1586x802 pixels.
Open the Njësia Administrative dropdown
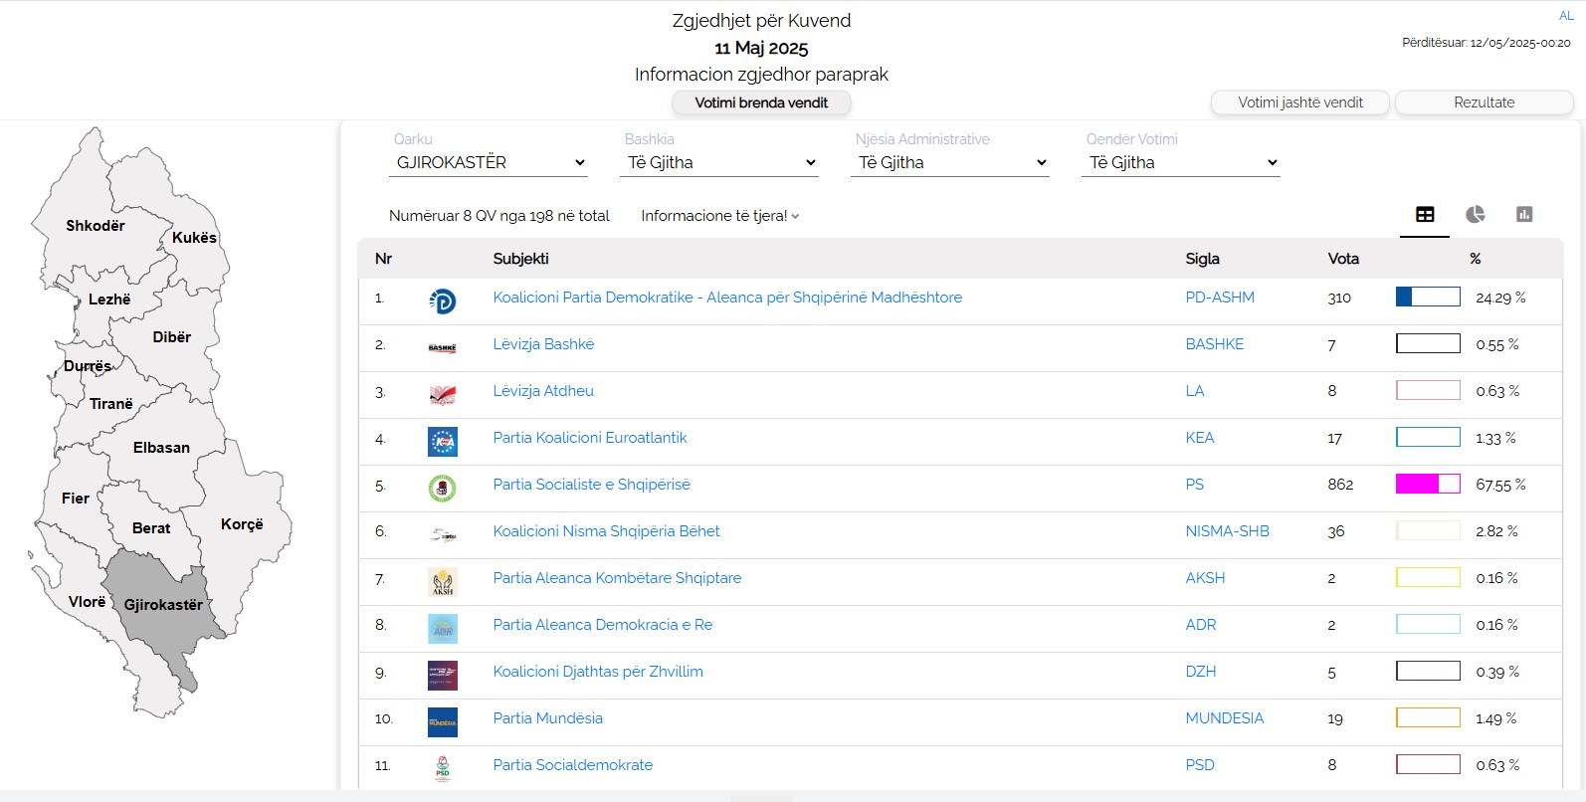pyautogui.click(x=949, y=163)
